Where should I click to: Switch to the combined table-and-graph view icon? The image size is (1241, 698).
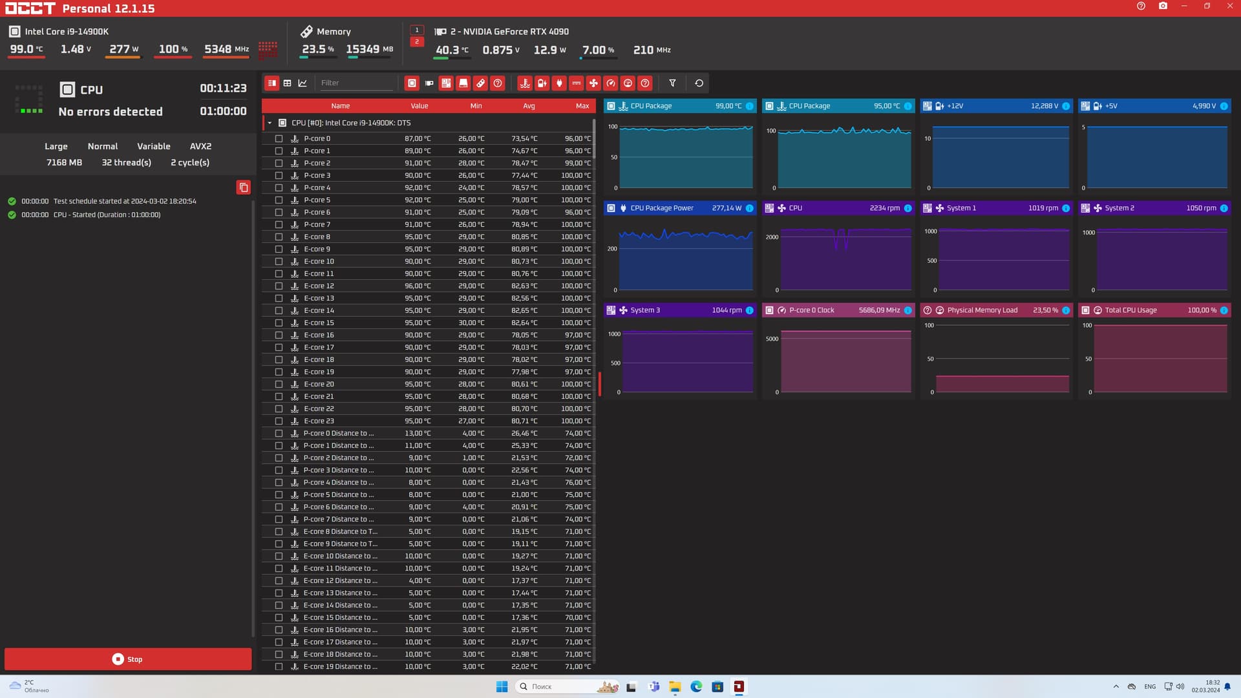(x=272, y=83)
